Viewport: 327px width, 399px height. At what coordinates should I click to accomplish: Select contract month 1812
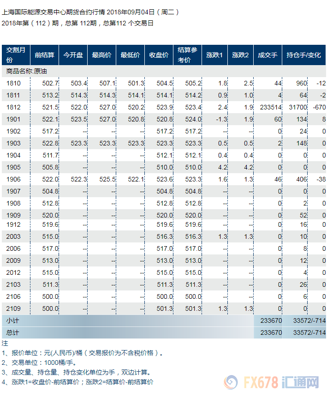pos(13,107)
